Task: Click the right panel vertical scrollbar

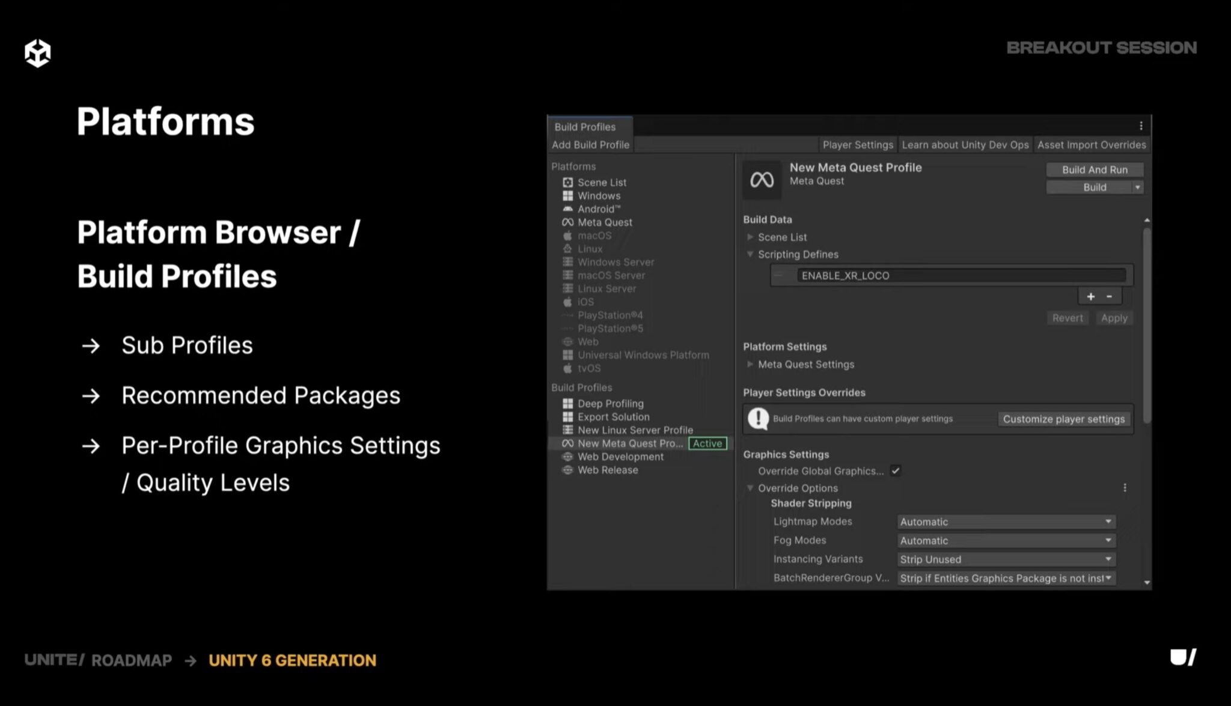Action: (1147, 324)
